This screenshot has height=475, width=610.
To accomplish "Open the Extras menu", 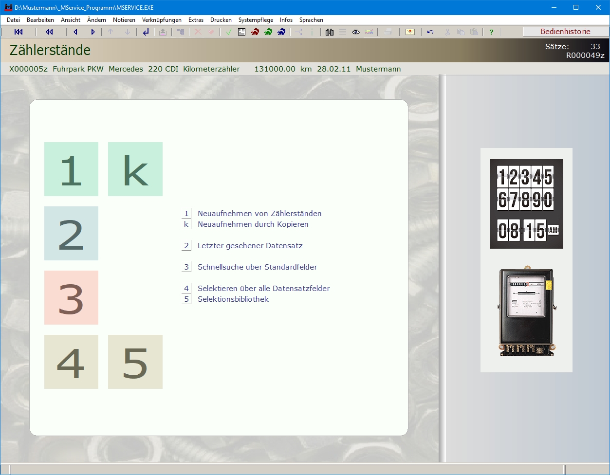I will click(196, 20).
